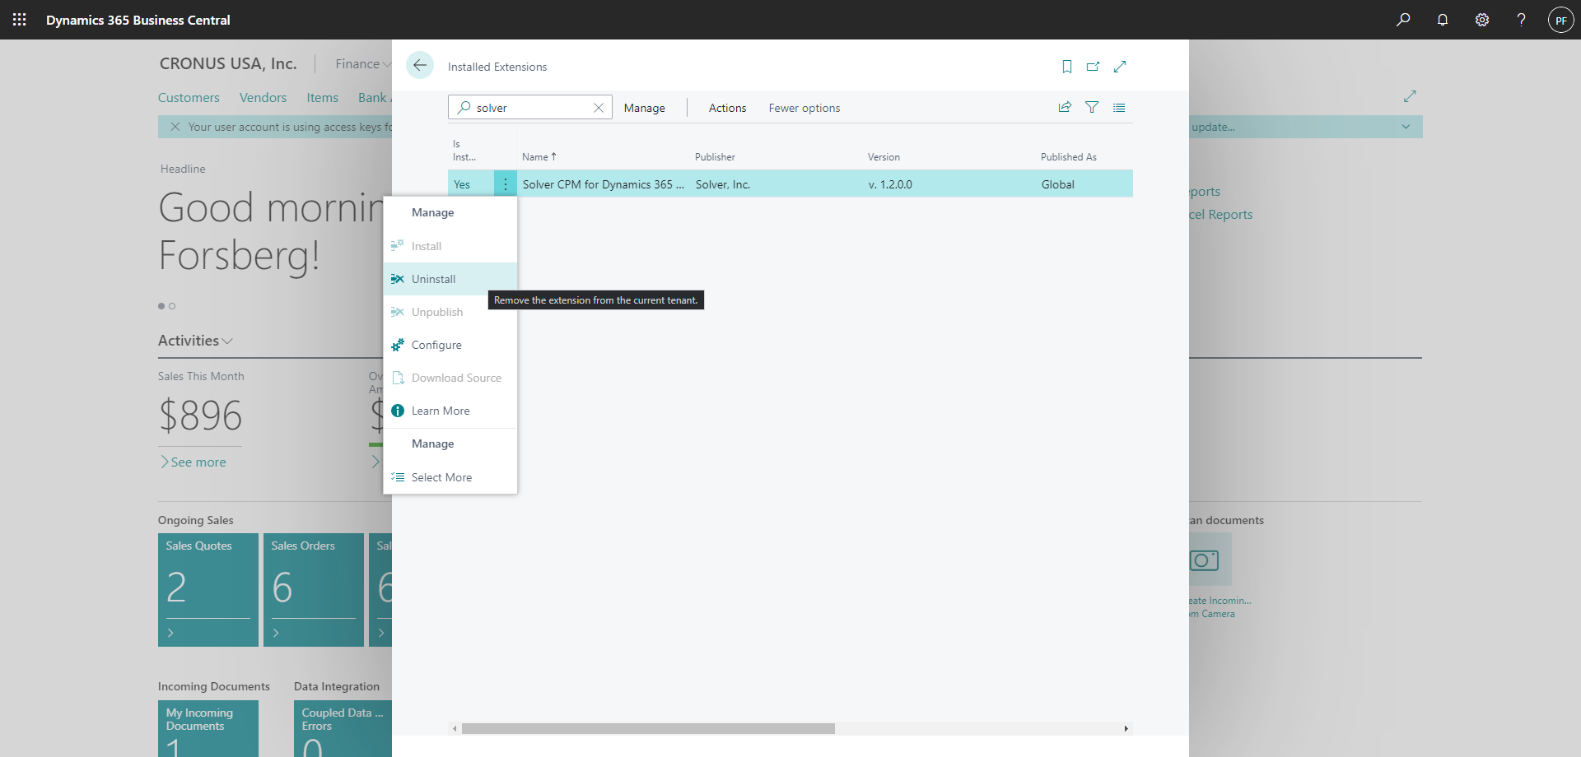
Task: Sort by the Name column header
Action: [535, 157]
